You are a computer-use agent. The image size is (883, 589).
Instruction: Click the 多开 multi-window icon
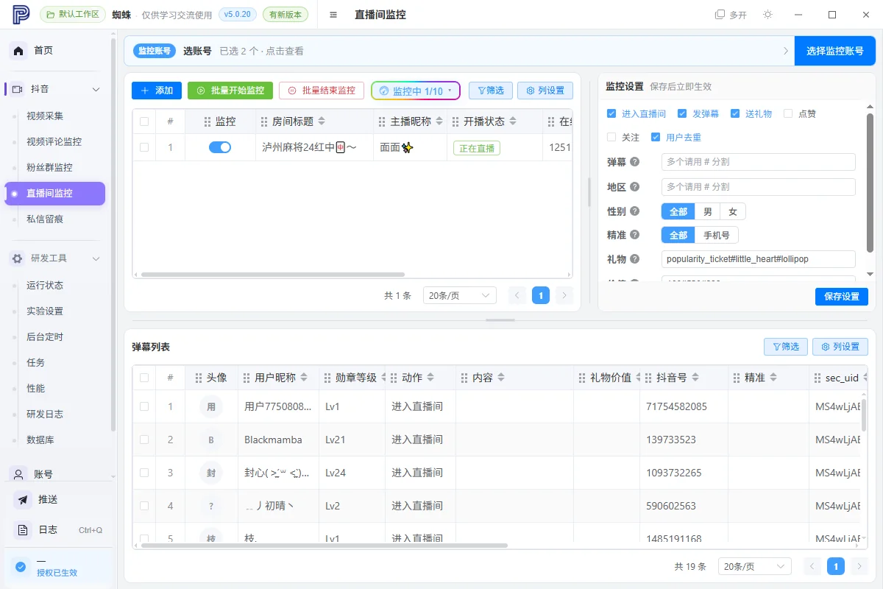[731, 15]
